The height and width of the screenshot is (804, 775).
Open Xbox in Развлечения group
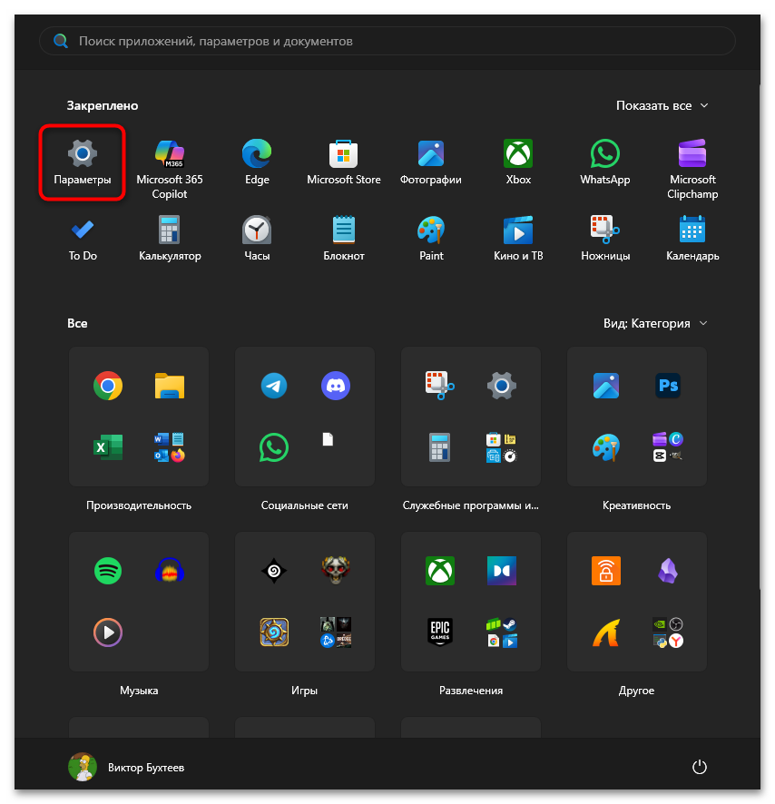click(440, 570)
